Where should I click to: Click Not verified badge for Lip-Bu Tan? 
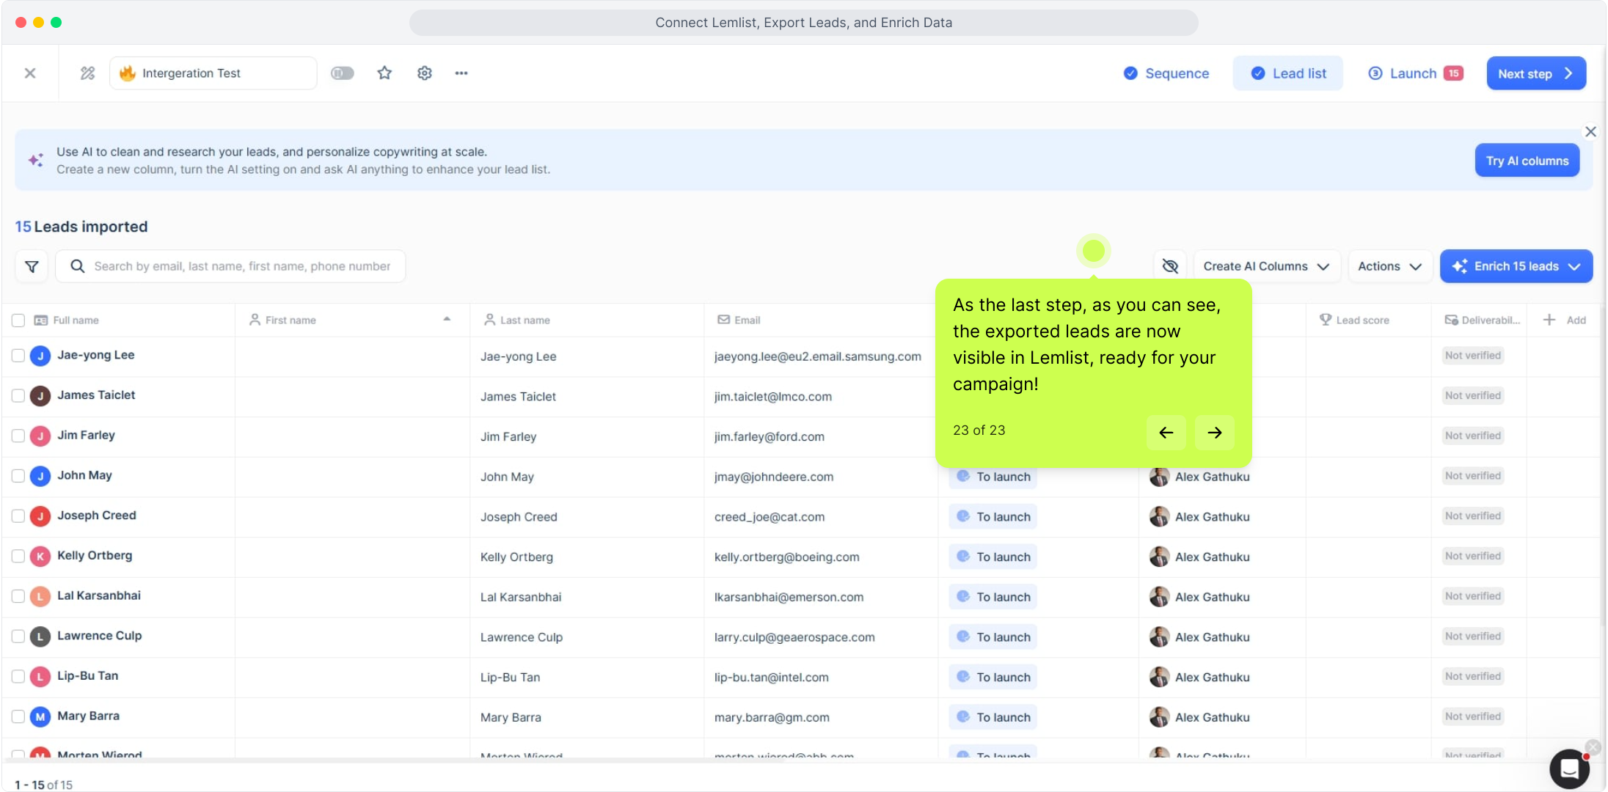1473,676
